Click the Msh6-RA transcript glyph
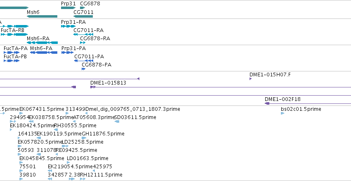351x181 pixels. pos(42,43)
